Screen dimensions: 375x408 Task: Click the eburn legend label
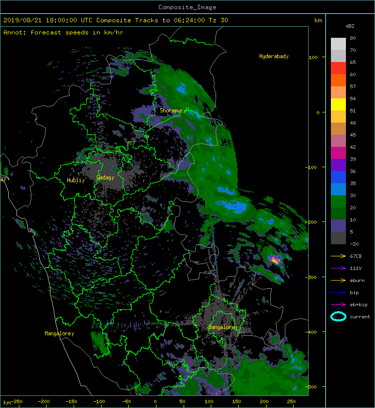pyautogui.click(x=357, y=281)
